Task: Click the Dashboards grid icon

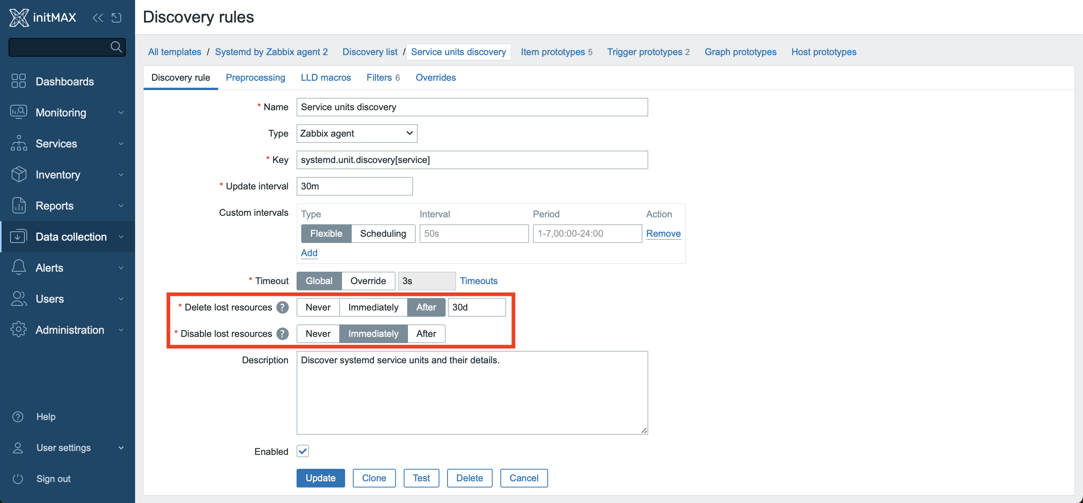Action: [19, 81]
